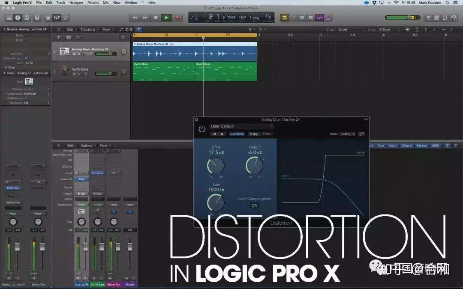Viewport: 463px width, 289px height.
Task: Open the Mix menu
Action: (x=106, y=3)
